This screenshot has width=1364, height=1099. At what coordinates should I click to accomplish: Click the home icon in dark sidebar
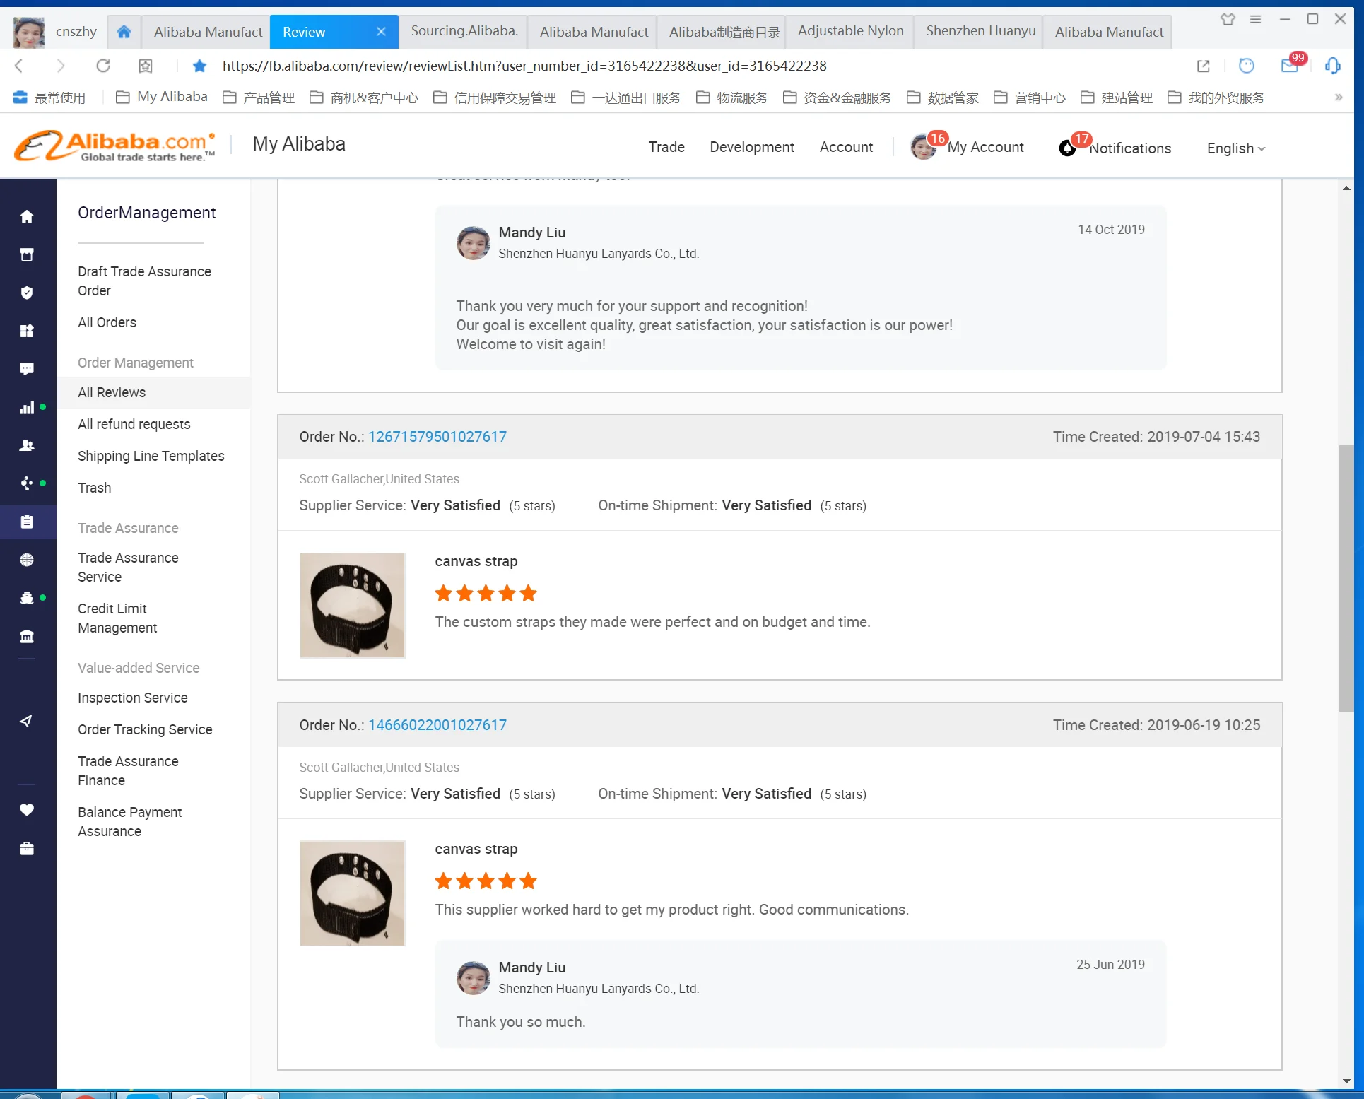(x=27, y=216)
